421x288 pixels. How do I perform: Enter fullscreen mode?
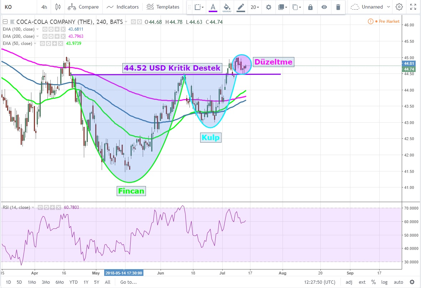tap(413, 7)
